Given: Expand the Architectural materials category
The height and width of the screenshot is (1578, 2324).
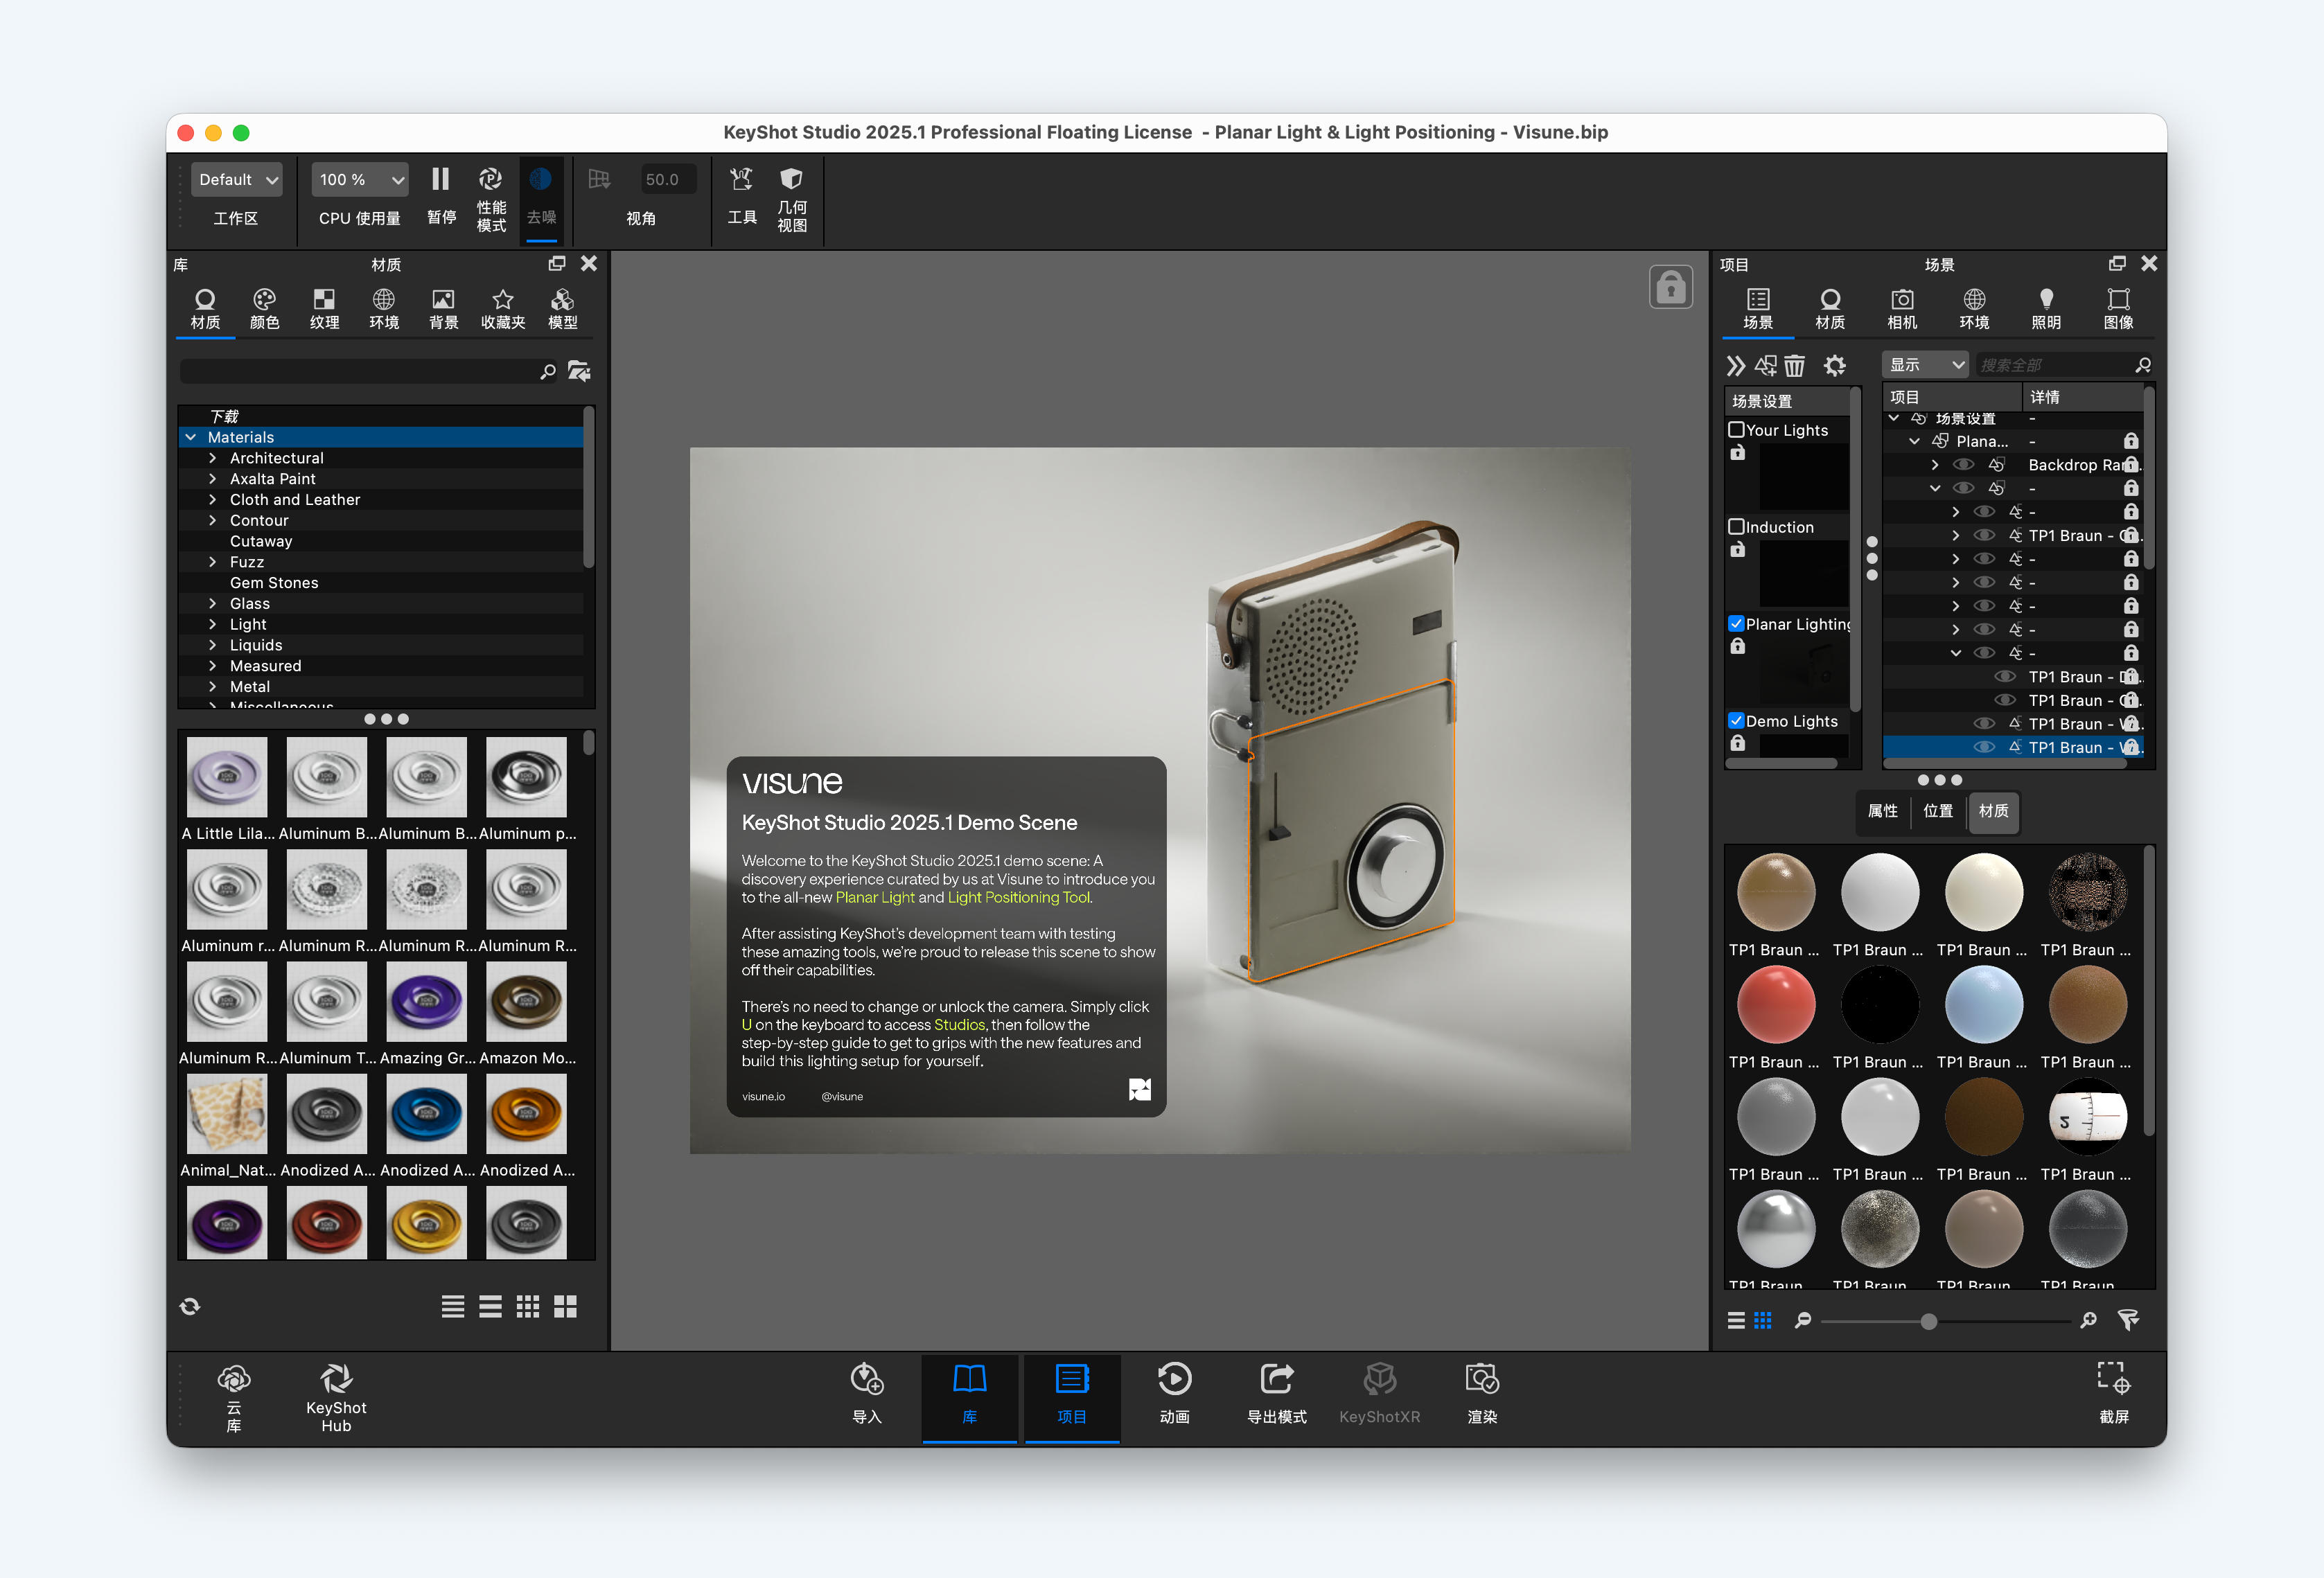Looking at the screenshot, I should pos(213,458).
